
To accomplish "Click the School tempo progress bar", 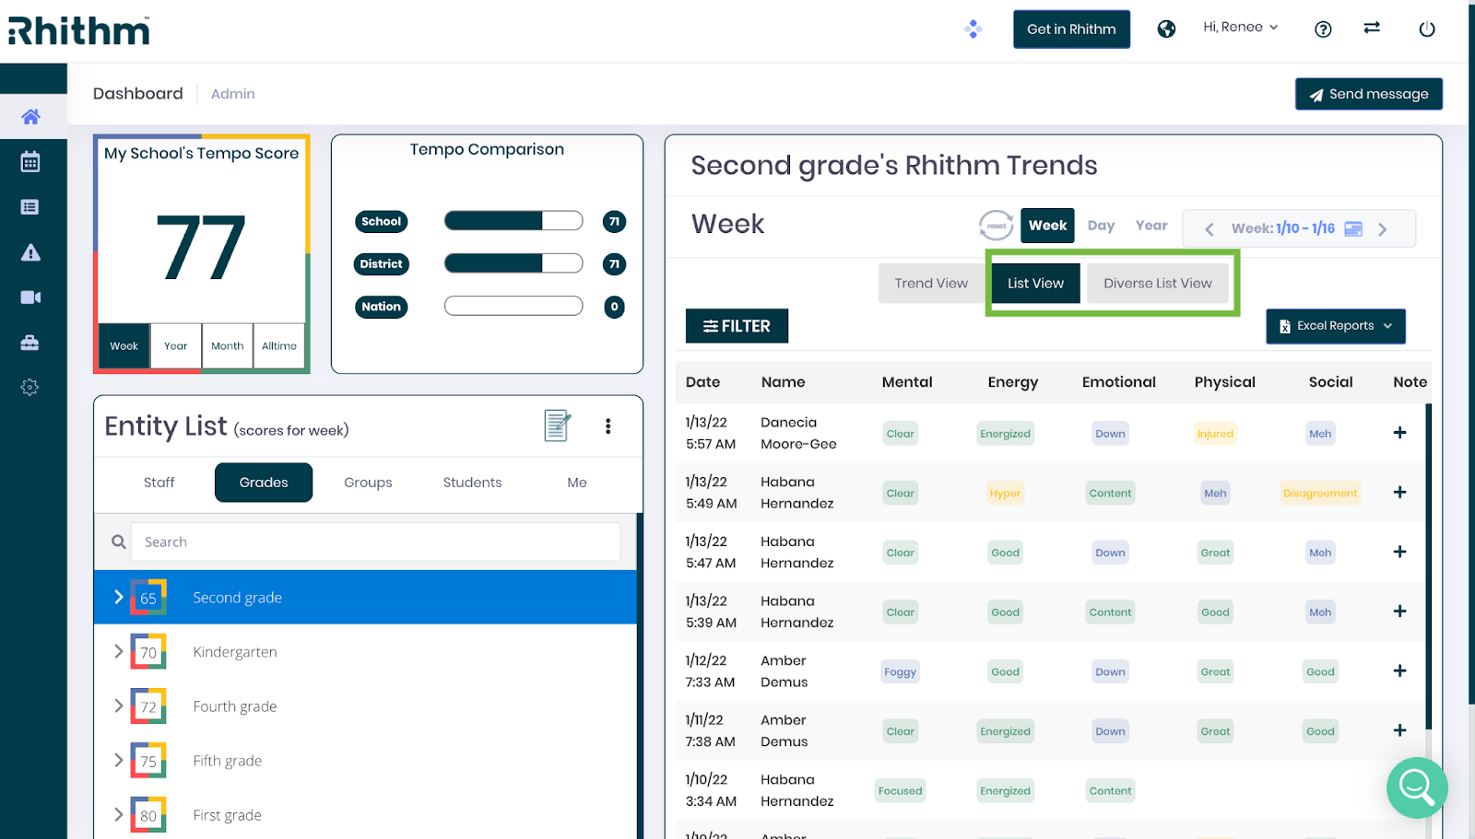I will [x=513, y=221].
